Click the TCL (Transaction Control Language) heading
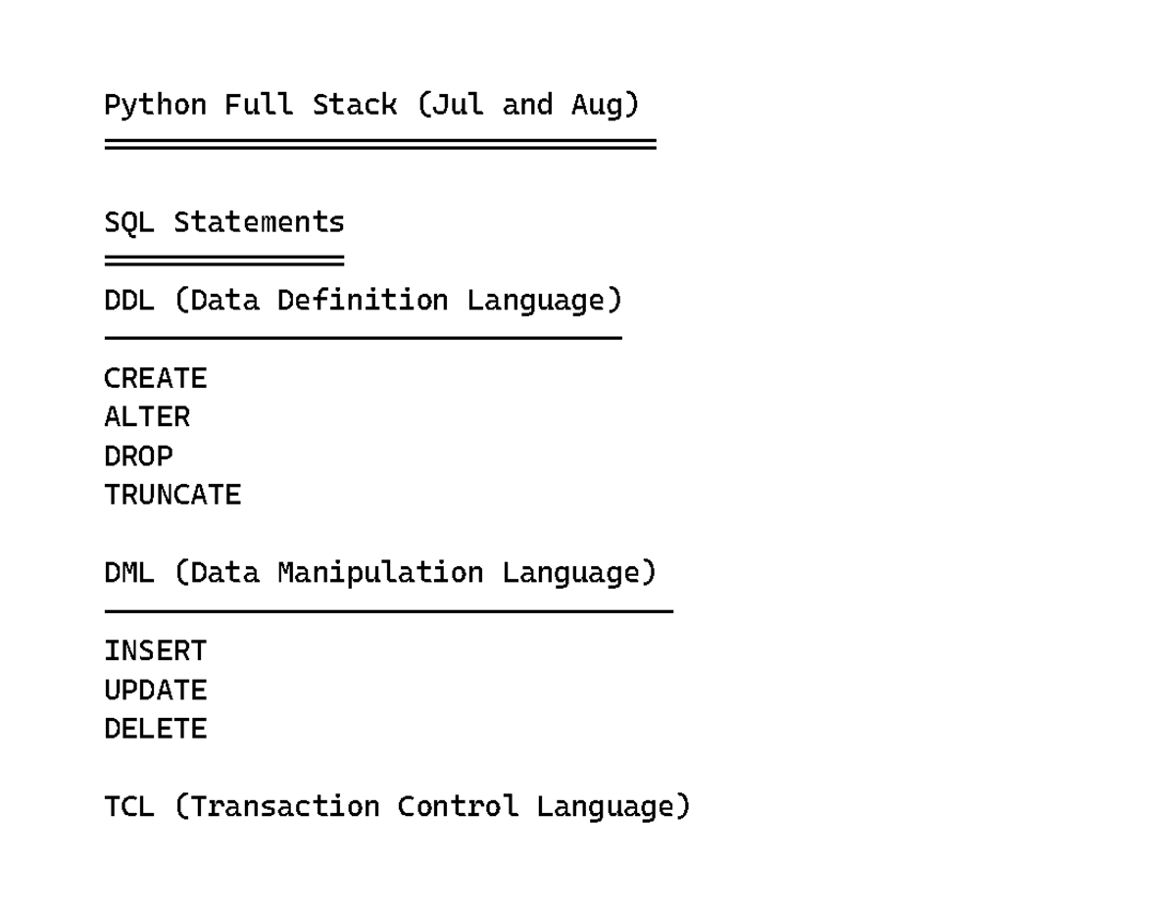The width and height of the screenshot is (1176, 908). coord(397,807)
